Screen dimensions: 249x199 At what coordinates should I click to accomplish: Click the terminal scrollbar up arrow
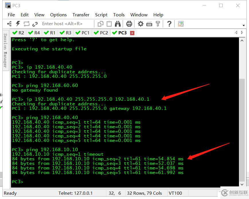(x=242, y=41)
